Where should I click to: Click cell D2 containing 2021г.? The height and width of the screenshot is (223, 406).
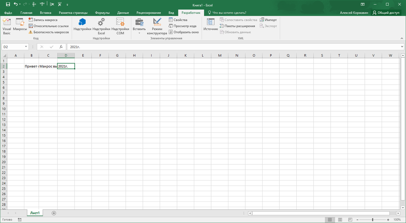(x=66, y=66)
